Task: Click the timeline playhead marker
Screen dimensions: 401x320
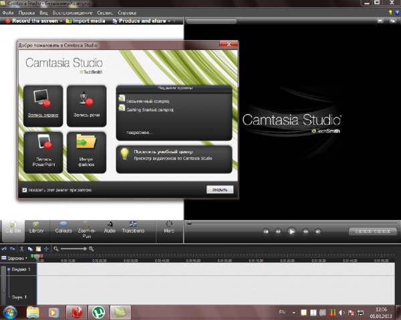Action: pos(37,257)
